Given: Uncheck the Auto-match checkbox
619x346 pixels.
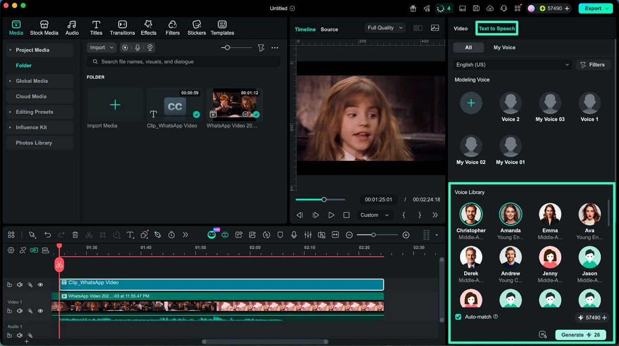Looking at the screenshot, I should click(458, 317).
